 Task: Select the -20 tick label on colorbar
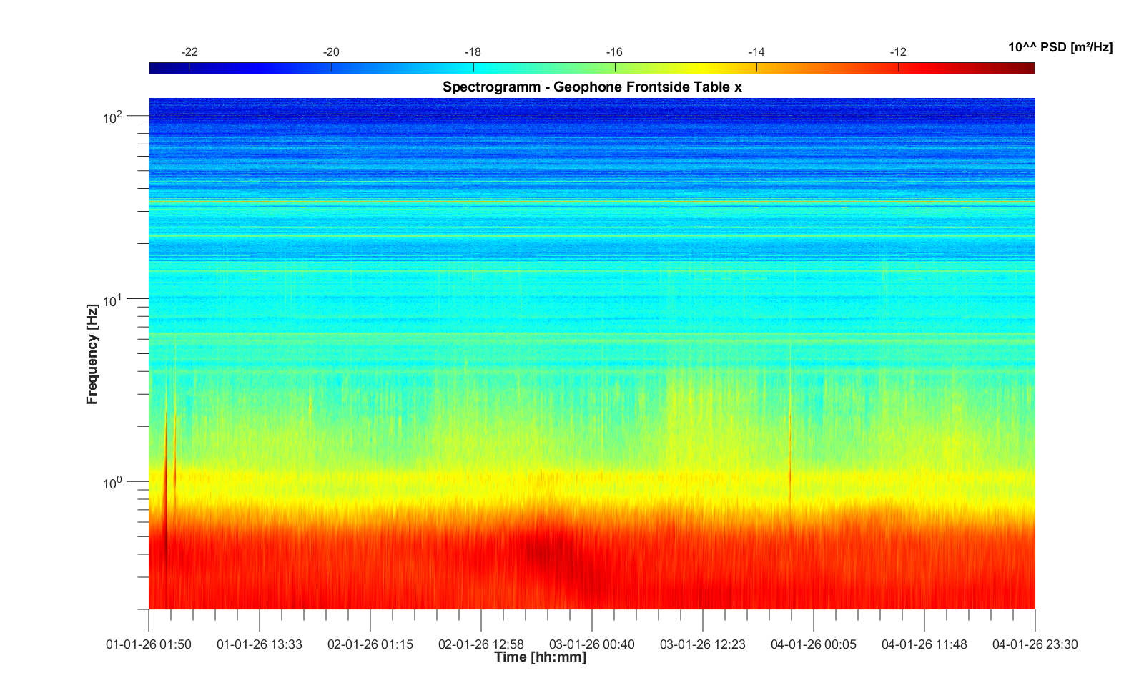click(331, 52)
